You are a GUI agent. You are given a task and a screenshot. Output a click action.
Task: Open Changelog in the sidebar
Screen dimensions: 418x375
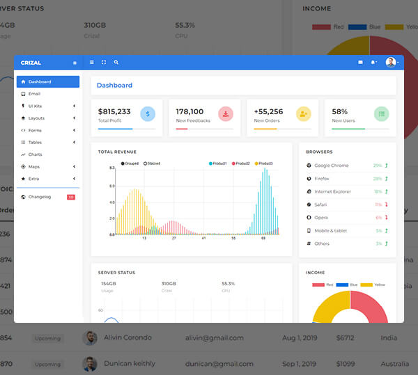tap(48, 197)
